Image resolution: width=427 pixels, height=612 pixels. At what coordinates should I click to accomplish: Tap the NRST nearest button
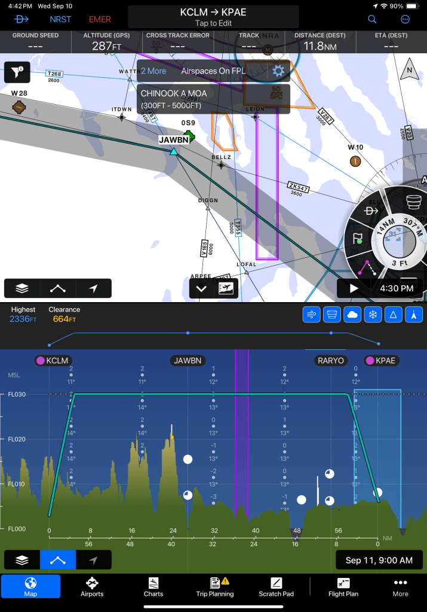pyautogui.click(x=60, y=19)
